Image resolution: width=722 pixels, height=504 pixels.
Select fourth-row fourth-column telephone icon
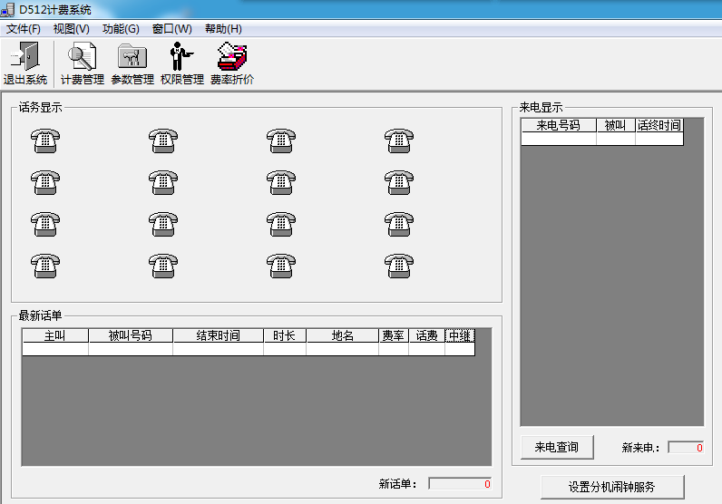coord(399,266)
